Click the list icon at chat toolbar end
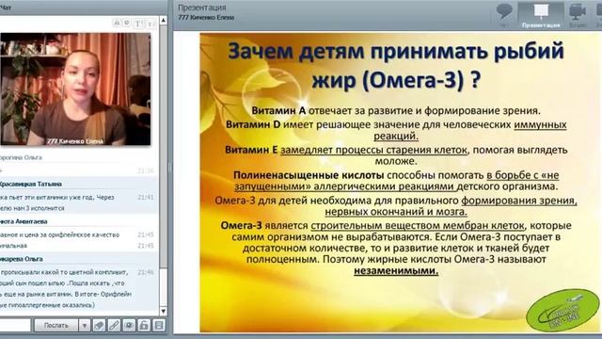 click(159, 326)
